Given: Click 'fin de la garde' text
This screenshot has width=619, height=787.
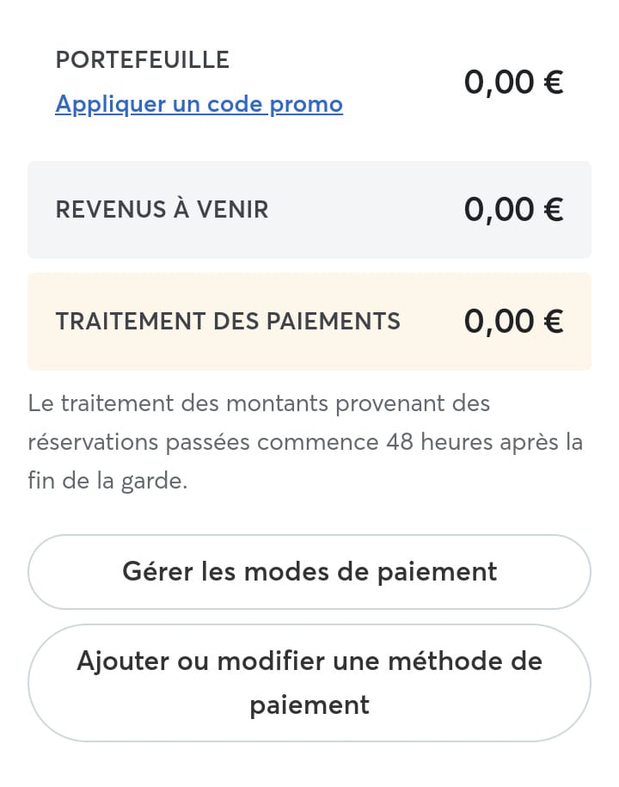Looking at the screenshot, I should (107, 481).
